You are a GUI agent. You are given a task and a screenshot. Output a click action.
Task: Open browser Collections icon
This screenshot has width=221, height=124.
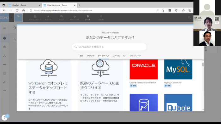[x=190, y=10]
